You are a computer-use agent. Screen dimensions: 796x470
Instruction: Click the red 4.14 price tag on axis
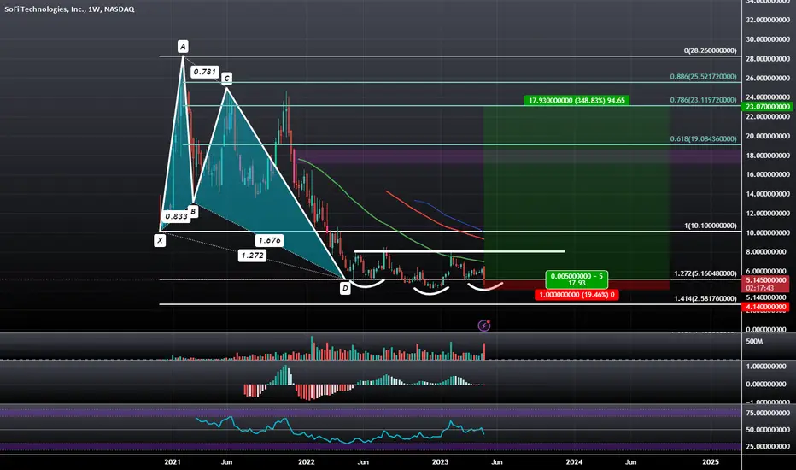767,307
